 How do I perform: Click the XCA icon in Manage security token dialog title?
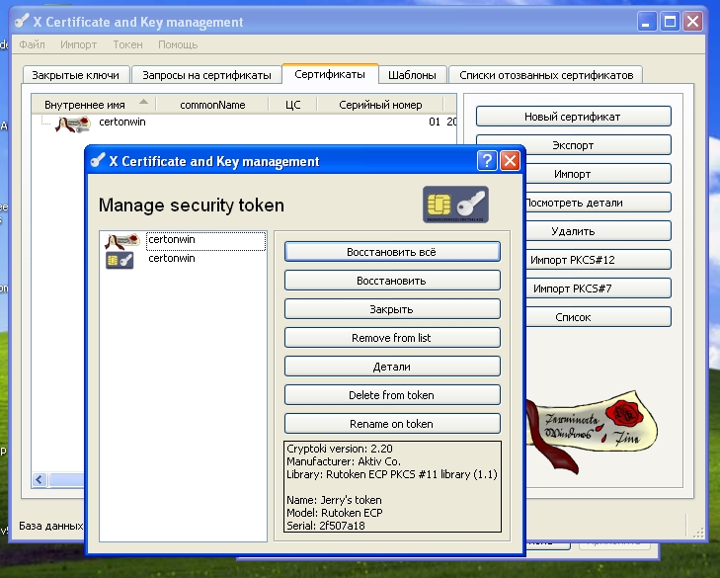[98, 161]
